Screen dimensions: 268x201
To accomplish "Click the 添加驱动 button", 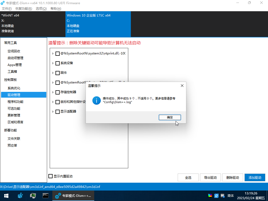I will click(255, 177).
